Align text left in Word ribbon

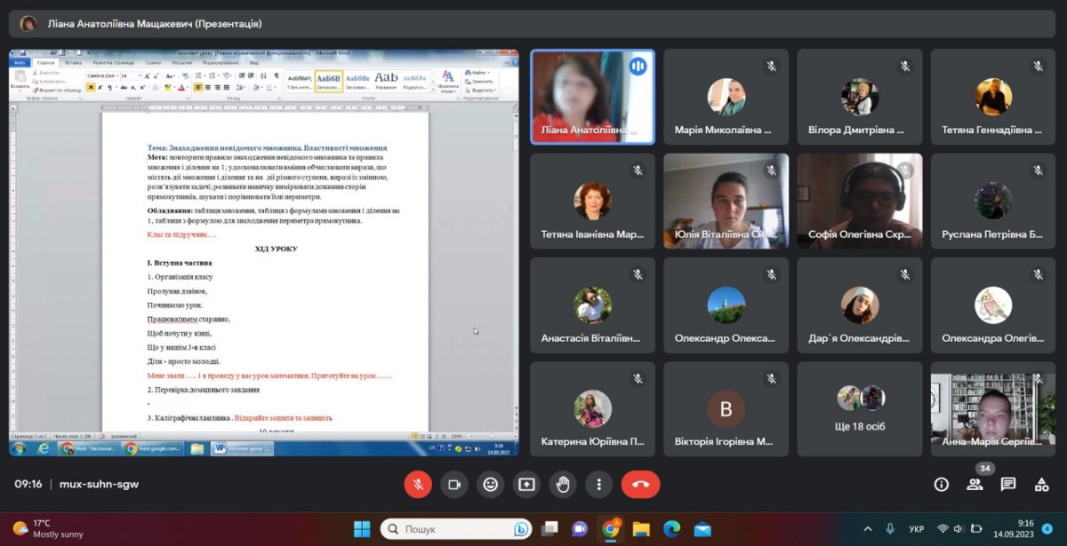198,87
